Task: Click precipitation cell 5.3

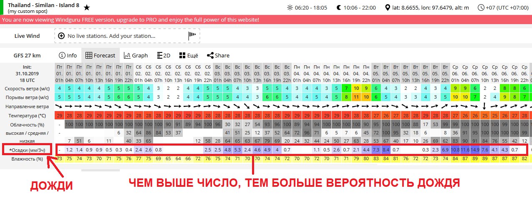Action: (x=238, y=149)
